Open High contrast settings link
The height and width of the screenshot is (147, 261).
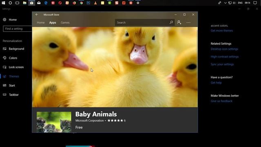225,57
